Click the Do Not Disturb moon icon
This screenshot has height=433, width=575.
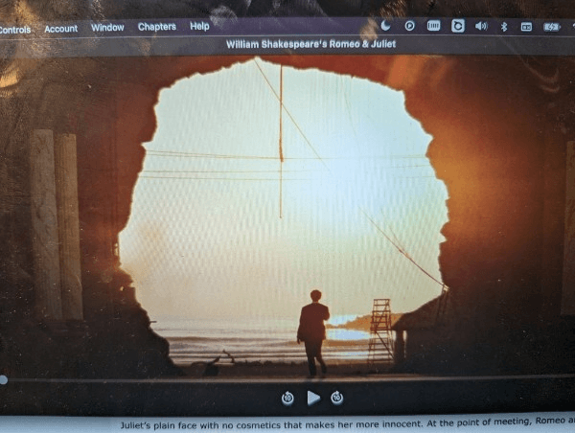pyautogui.click(x=385, y=25)
